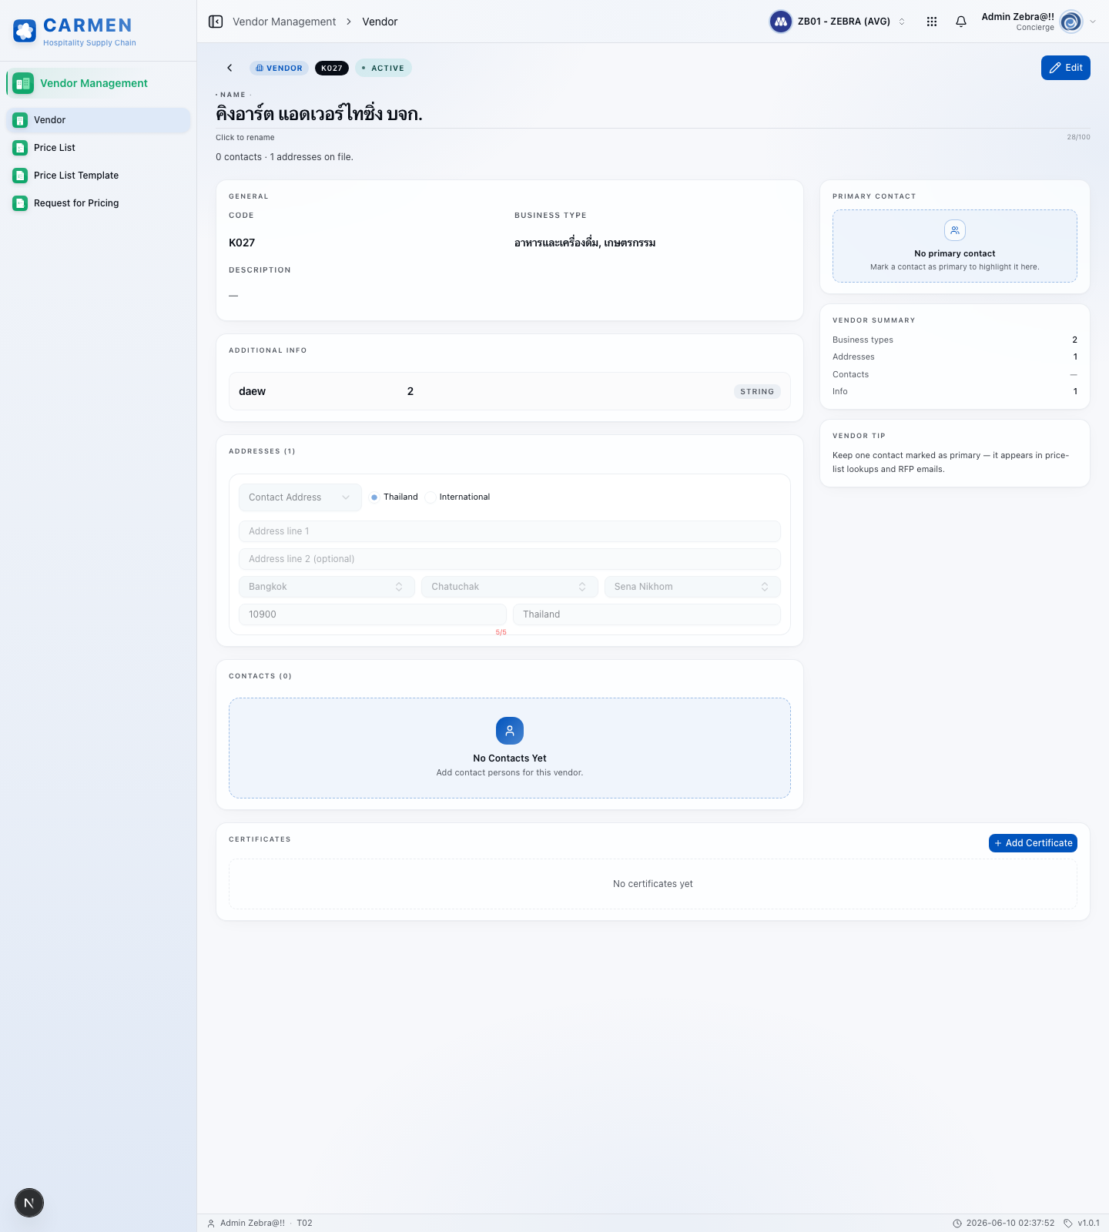Screen dimensions: 1109x1232
Task: Open Request for Pricing in the sidebar
Action: (x=99, y=203)
